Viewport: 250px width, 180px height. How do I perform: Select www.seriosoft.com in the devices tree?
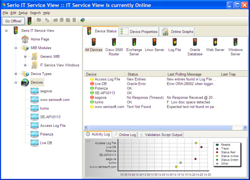tap(55, 99)
